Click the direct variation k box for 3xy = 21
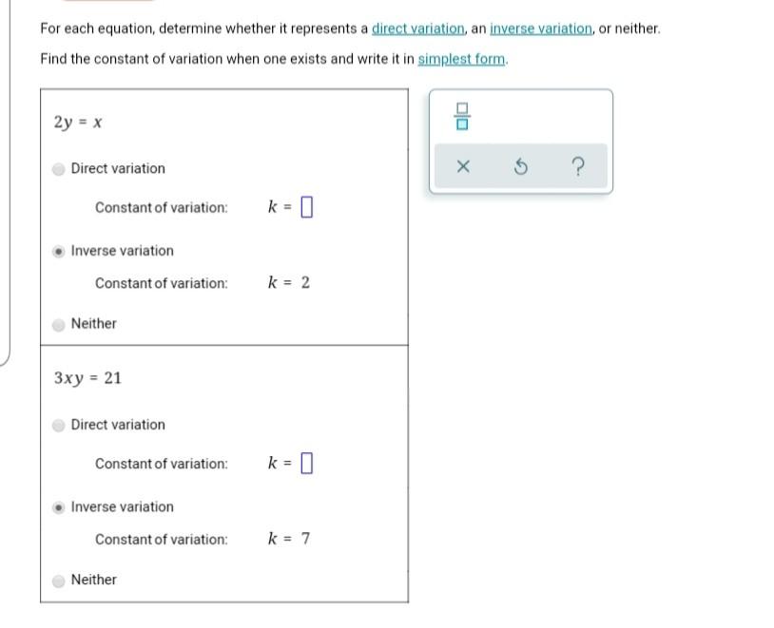The image size is (774, 628). click(x=306, y=463)
